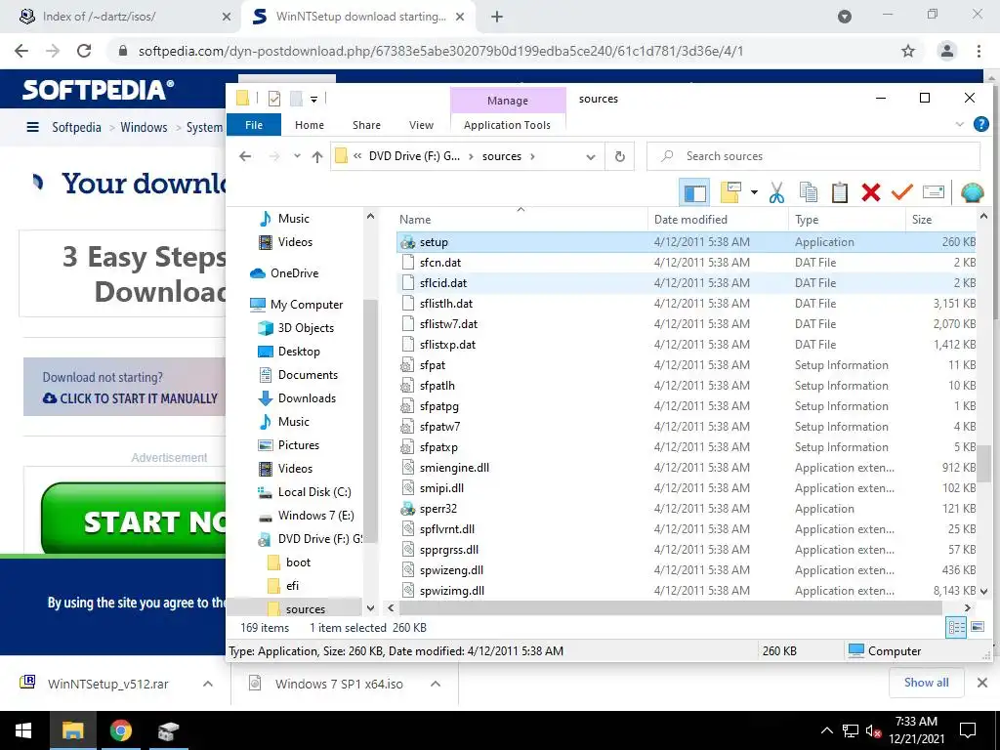Click the red X Delete icon
The image size is (1000, 750).
870,192
